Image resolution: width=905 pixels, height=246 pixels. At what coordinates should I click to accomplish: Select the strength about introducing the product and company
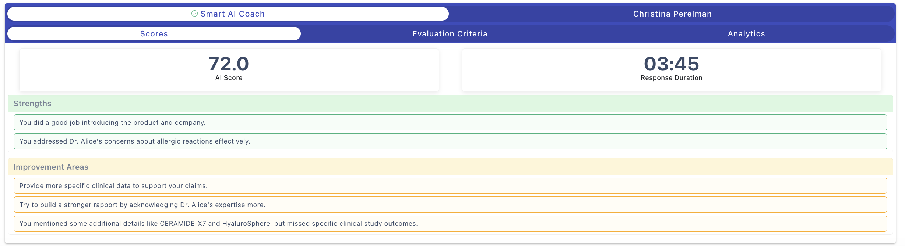[x=450, y=122]
